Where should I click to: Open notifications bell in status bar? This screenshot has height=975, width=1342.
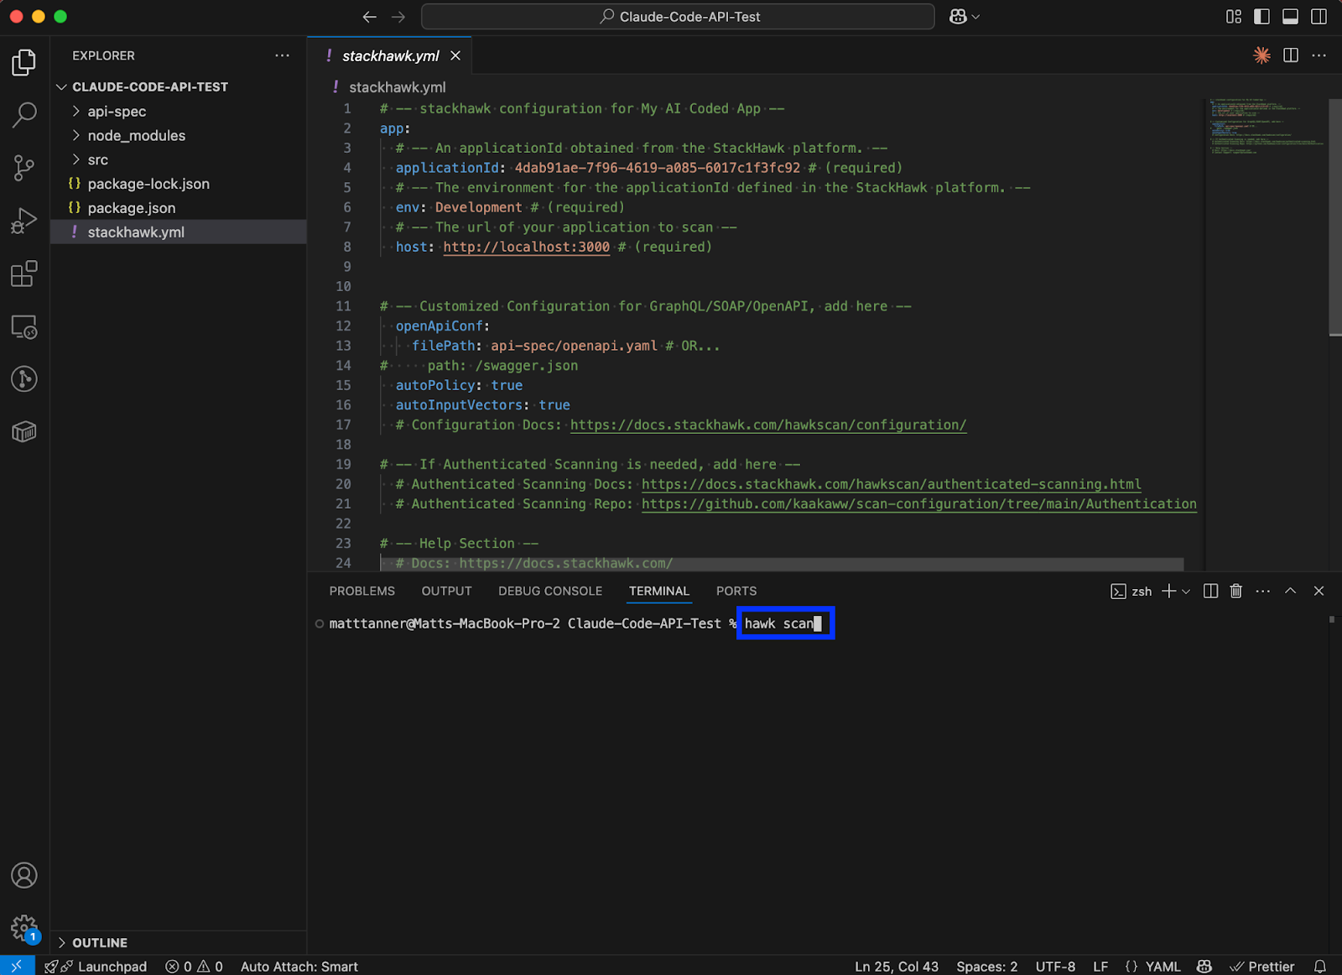coord(1319,966)
